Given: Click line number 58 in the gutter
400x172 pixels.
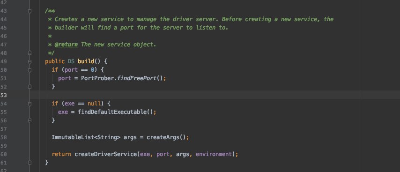Looking at the screenshot, I should (x=4, y=137).
